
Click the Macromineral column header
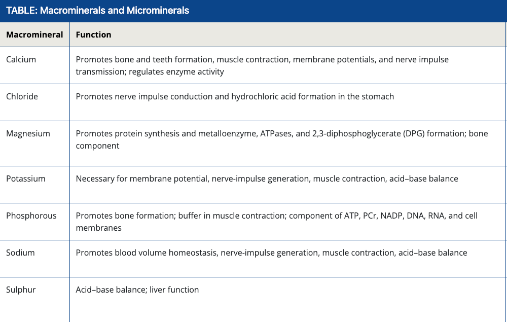click(x=34, y=35)
